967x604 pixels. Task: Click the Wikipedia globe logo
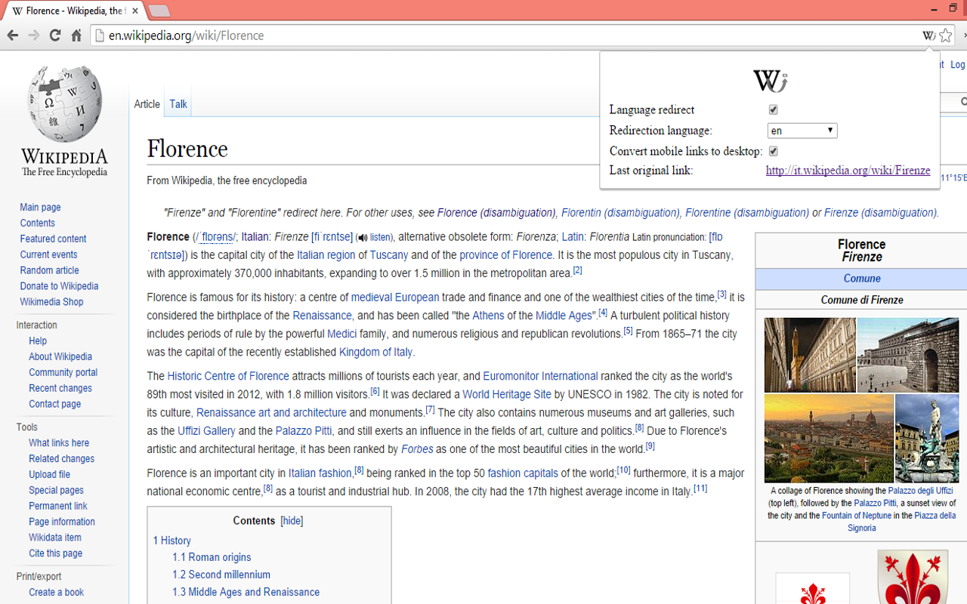[64, 104]
